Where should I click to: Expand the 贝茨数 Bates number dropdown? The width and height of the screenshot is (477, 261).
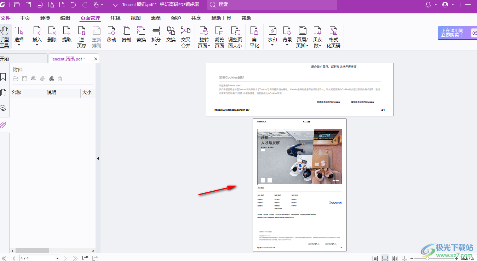[320, 46]
